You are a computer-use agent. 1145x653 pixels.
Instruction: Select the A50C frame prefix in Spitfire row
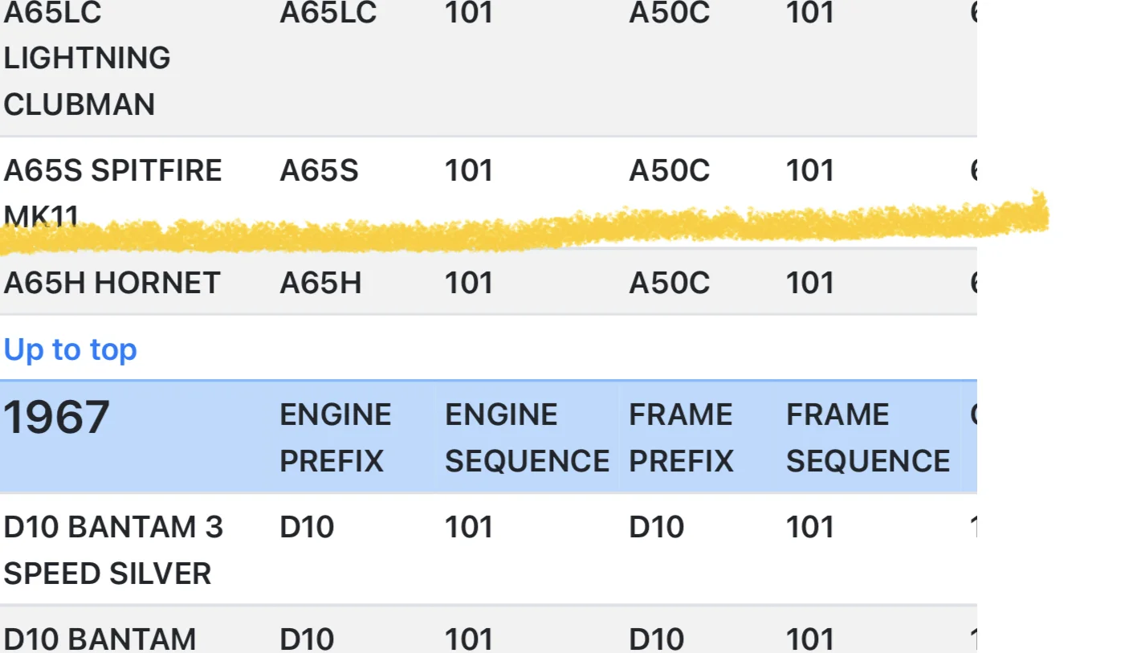[669, 171]
